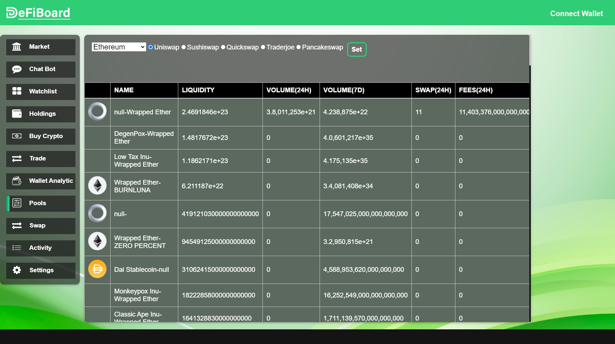The image size is (615, 344).
Task: Click volume value 3.8,011,253e+21
Action: point(291,112)
